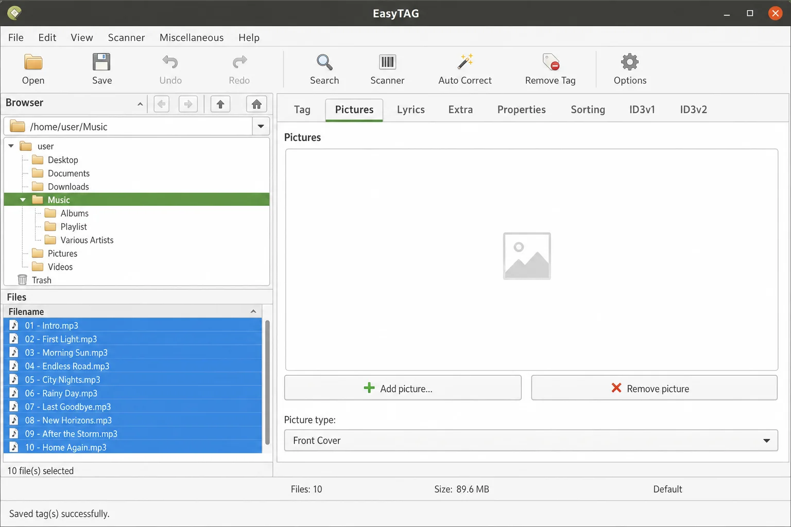Switch to the Tag tab
Viewport: 791px width, 527px height.
point(302,110)
